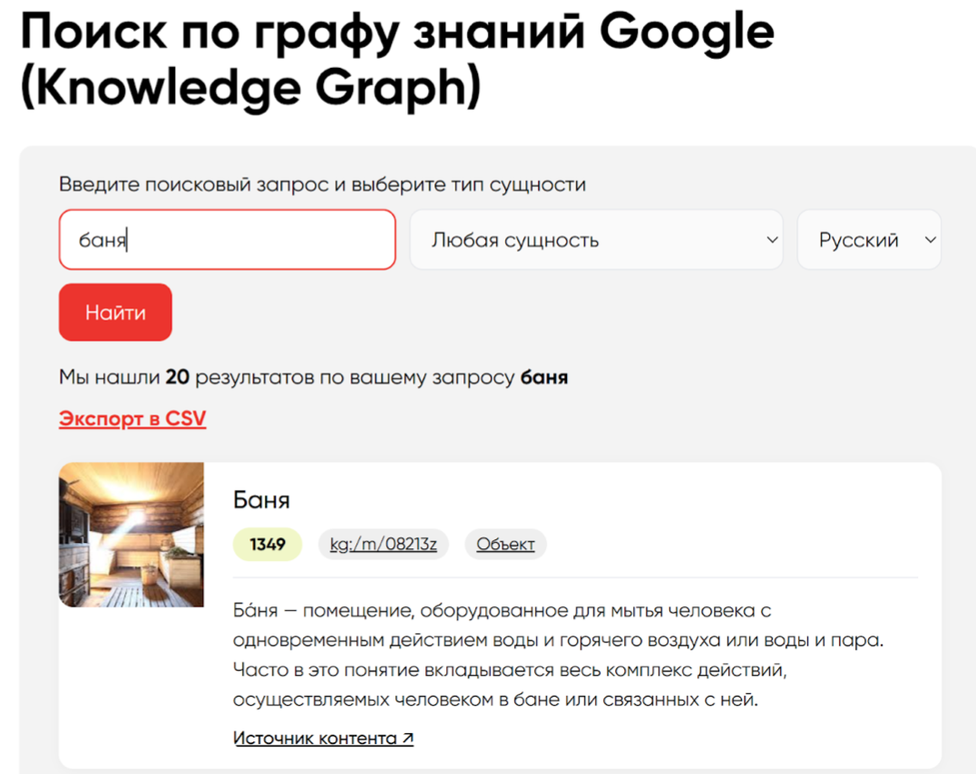976x774 pixels.
Task: Click the 1349 score badge
Action: pyautogui.click(x=268, y=545)
